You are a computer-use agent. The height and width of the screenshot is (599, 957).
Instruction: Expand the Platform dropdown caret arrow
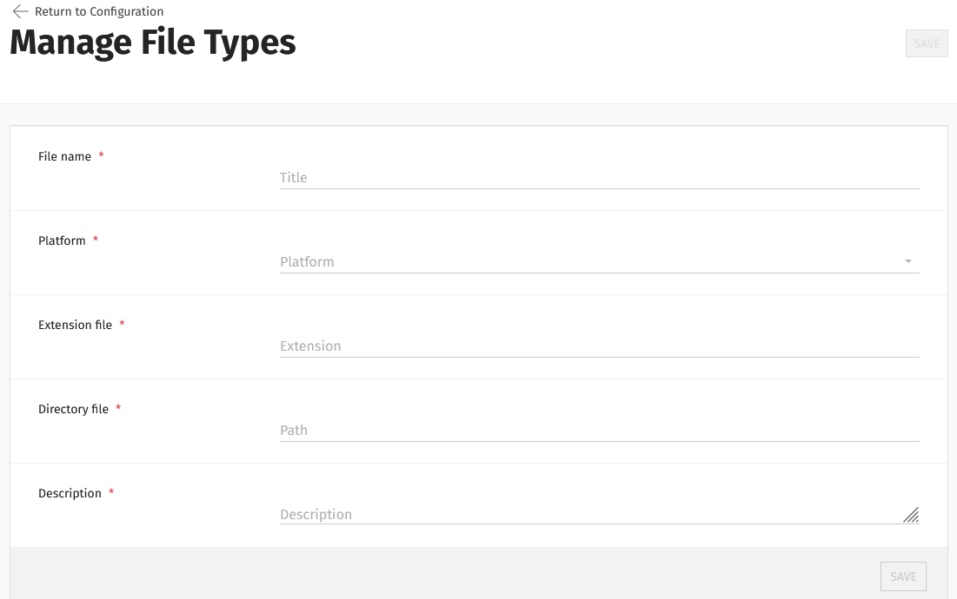[908, 261]
